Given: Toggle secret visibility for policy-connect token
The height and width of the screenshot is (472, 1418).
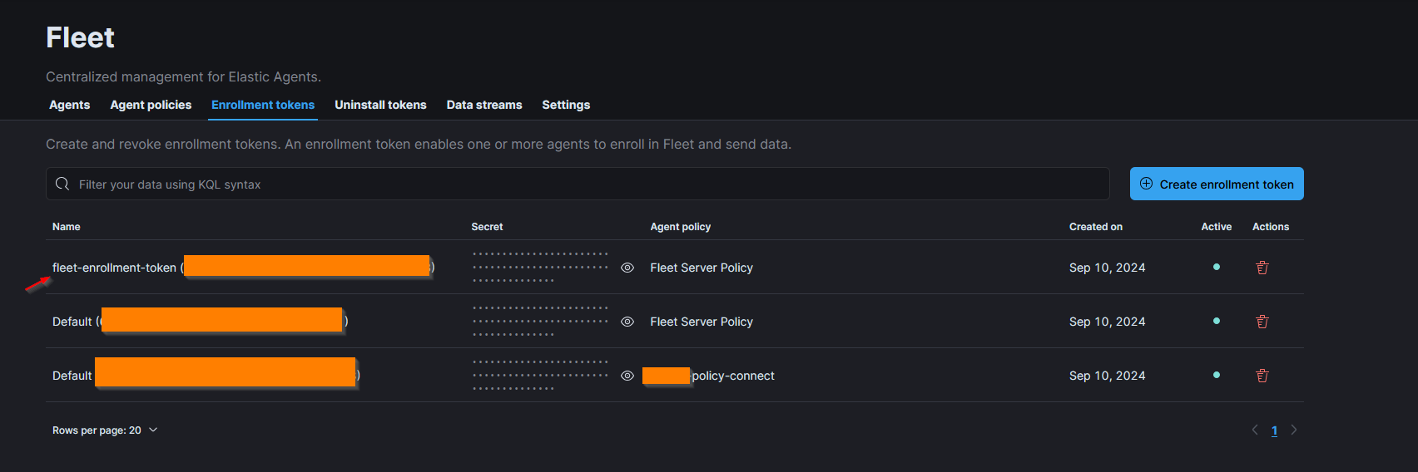Looking at the screenshot, I should click(627, 376).
